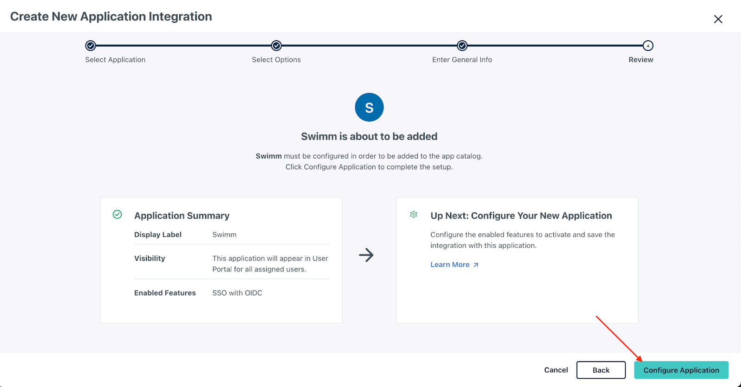This screenshot has height=387, width=741.
Task: Click the 'Configure the enabled features' description text
Action: [522, 240]
